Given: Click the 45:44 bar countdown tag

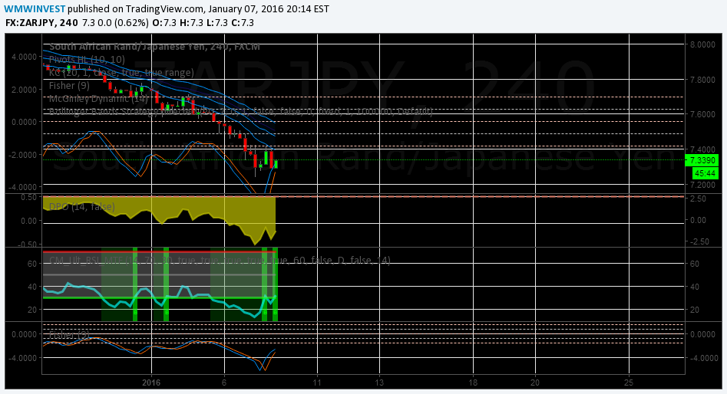Looking at the screenshot, I should (x=706, y=173).
